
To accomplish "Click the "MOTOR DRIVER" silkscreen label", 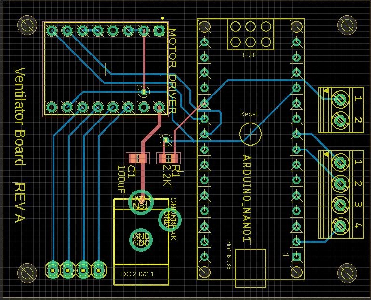I will [173, 70].
